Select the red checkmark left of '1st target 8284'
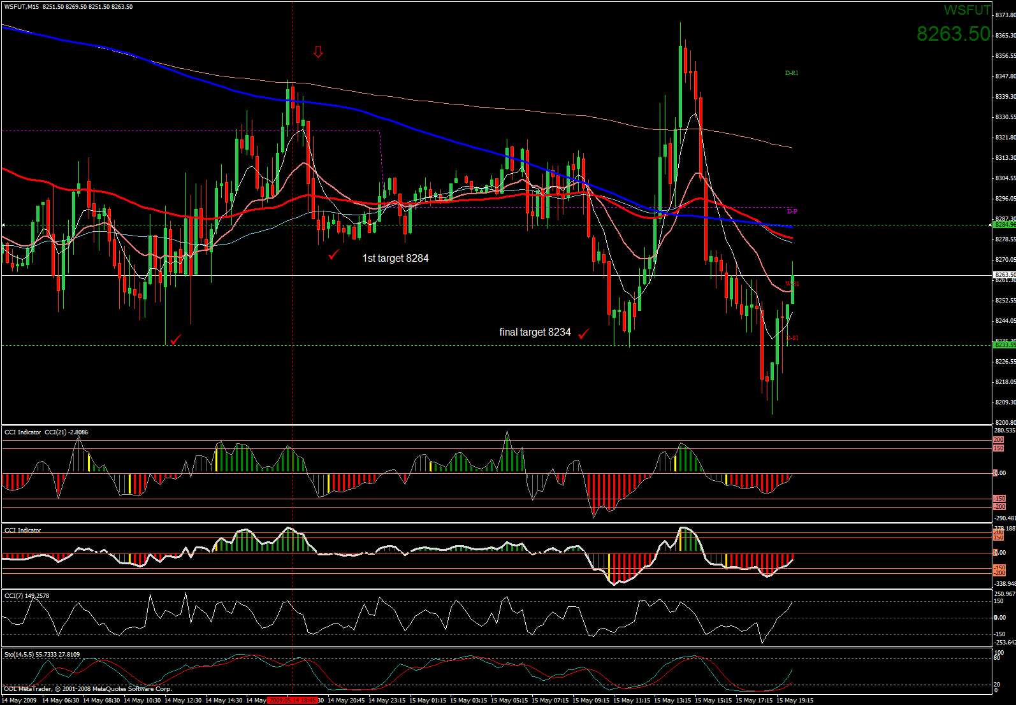Viewport: 1016px width, 705px height. click(334, 255)
